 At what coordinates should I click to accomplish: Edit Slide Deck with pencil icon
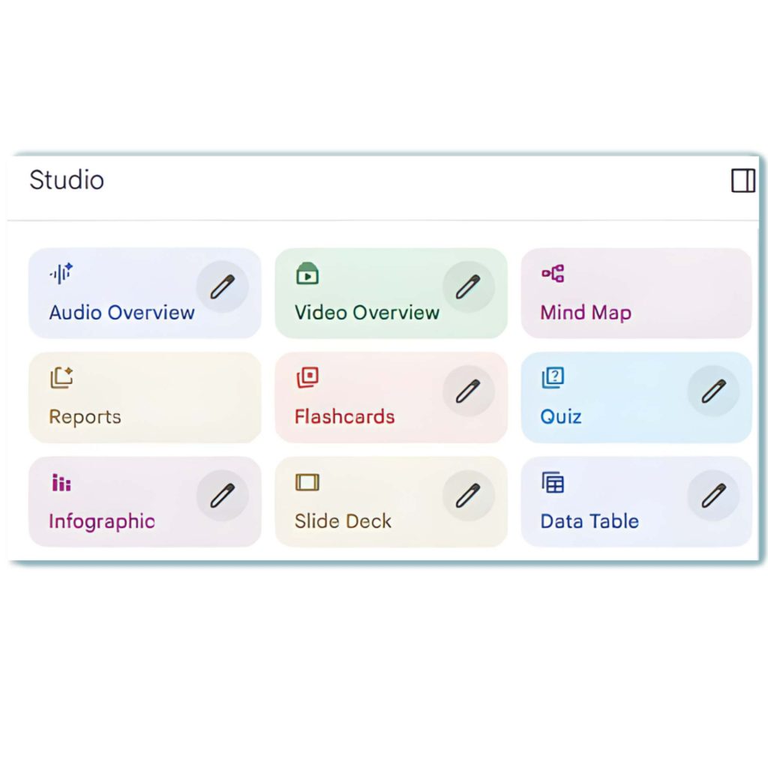(x=468, y=495)
